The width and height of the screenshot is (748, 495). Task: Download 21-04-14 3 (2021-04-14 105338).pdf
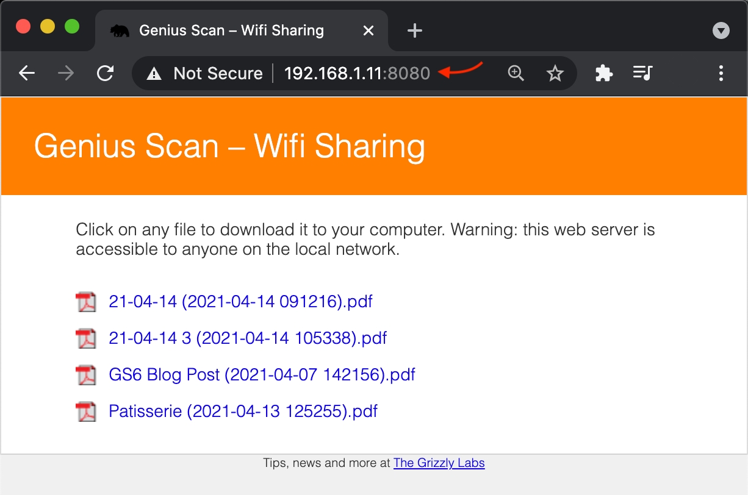[x=248, y=338]
